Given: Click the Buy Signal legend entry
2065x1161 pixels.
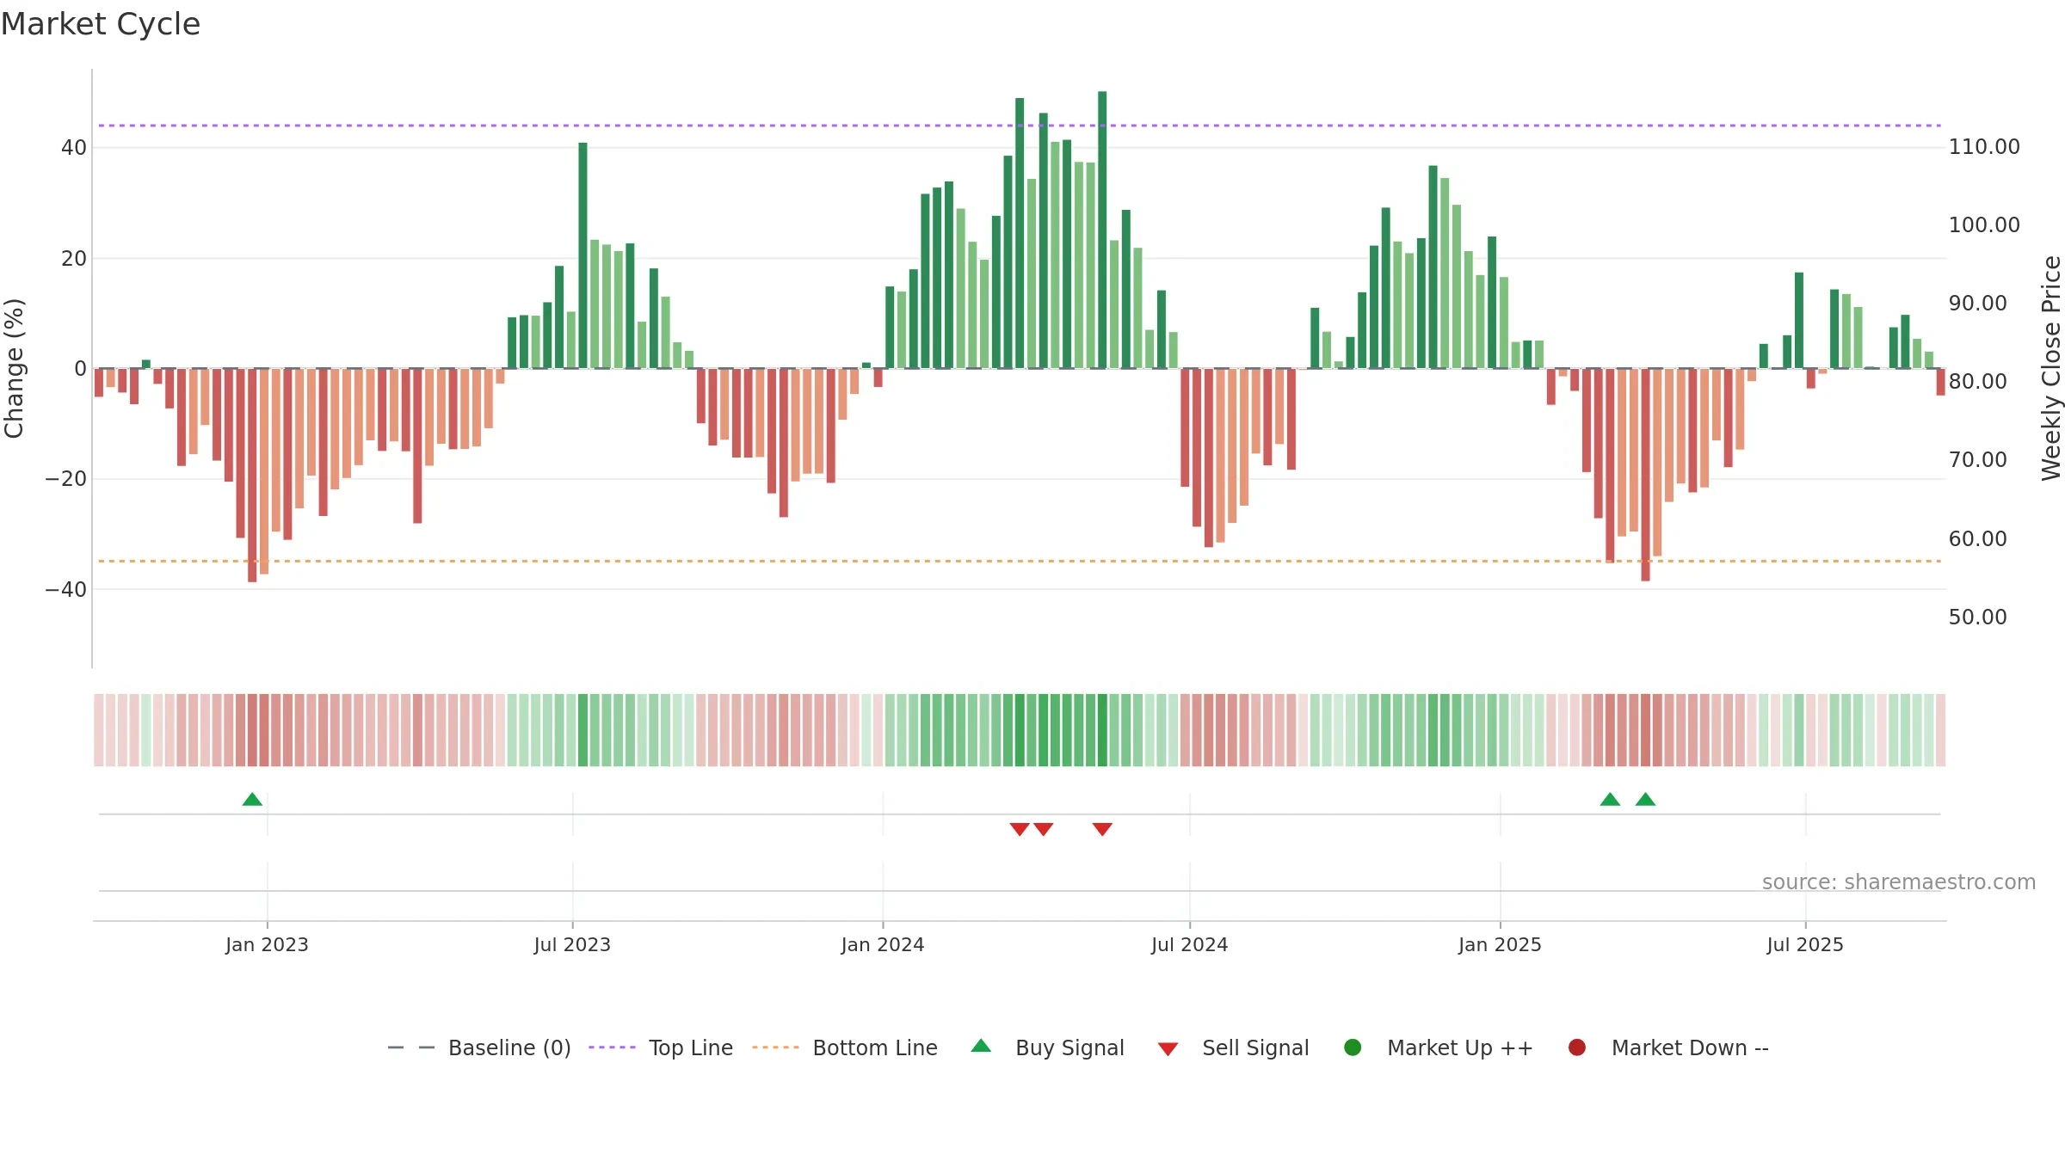Looking at the screenshot, I should [x=1047, y=1047].
